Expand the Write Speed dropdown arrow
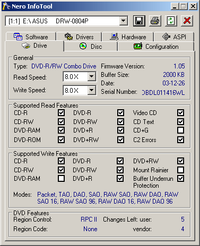200x246 pixels. coord(92,90)
